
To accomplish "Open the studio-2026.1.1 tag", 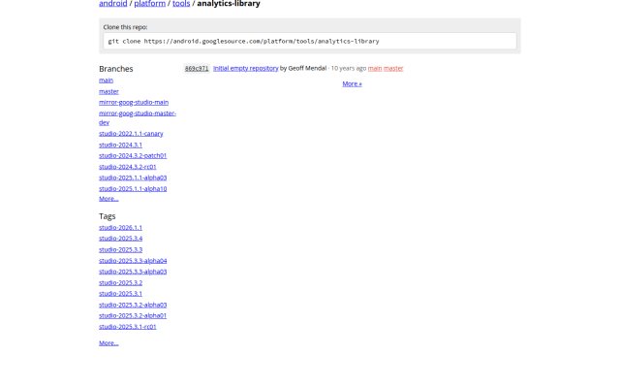I will [120, 228].
